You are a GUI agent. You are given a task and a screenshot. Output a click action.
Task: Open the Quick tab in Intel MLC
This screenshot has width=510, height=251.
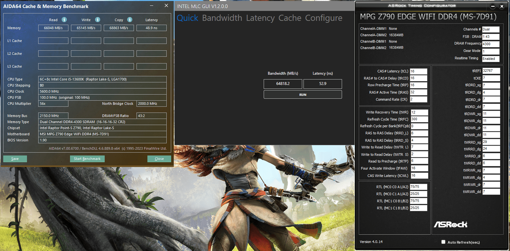188,18
